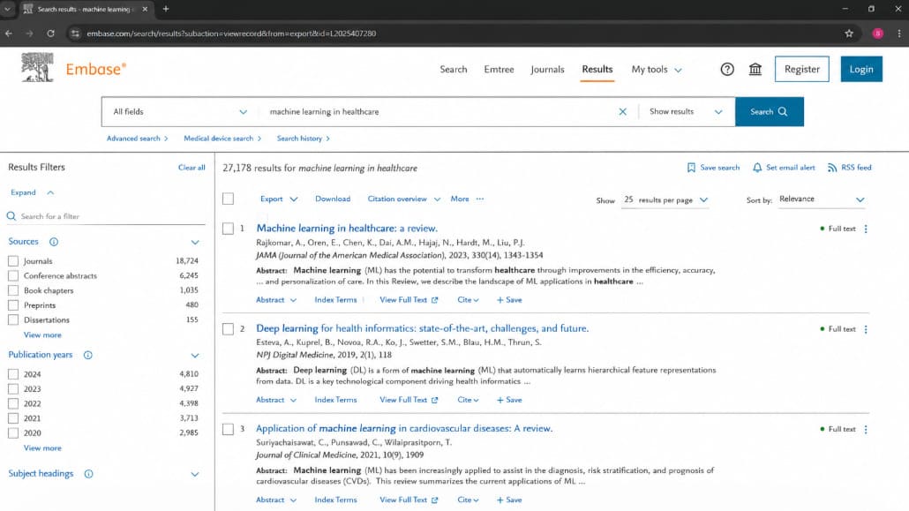The width and height of the screenshot is (909, 511).
Task: Open Search history link
Action: 304,139
